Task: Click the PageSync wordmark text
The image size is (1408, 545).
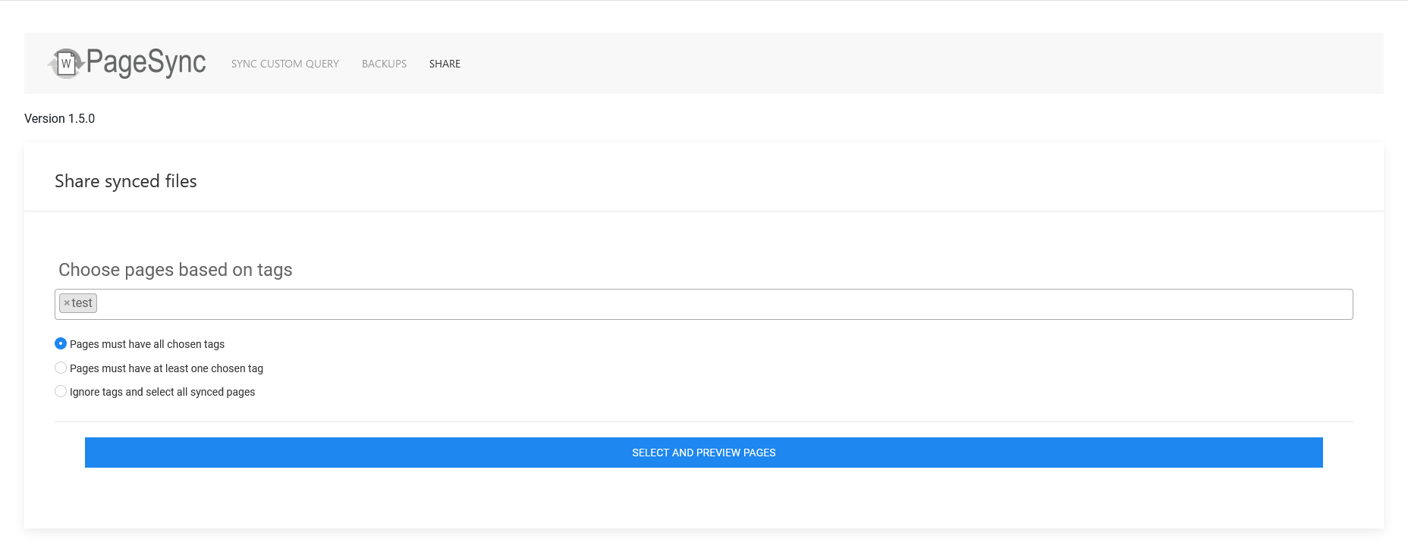Action: coord(146,62)
